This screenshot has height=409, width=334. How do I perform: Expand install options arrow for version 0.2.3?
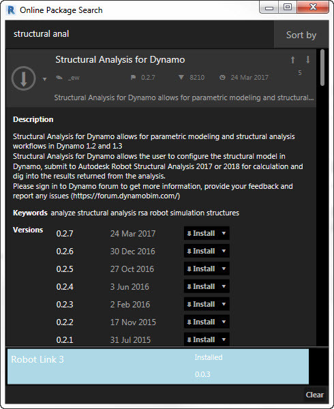[224, 304]
